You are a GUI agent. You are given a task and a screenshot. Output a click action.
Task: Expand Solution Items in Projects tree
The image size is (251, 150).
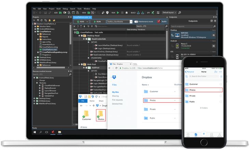pos(35,26)
